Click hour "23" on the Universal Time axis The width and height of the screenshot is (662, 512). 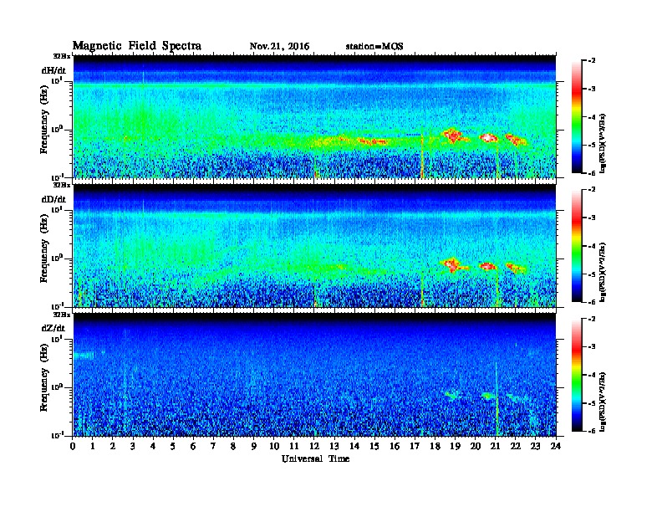pos(535,446)
